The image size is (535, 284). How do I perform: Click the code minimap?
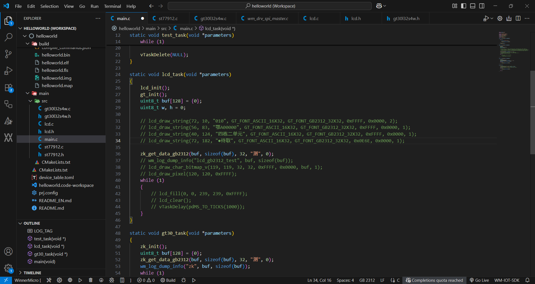[513, 52]
